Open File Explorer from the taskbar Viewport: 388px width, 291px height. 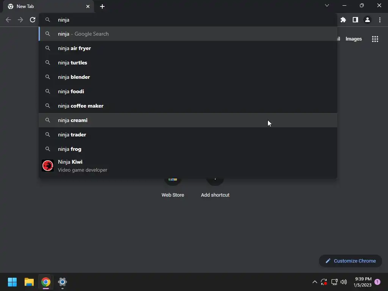(x=29, y=282)
